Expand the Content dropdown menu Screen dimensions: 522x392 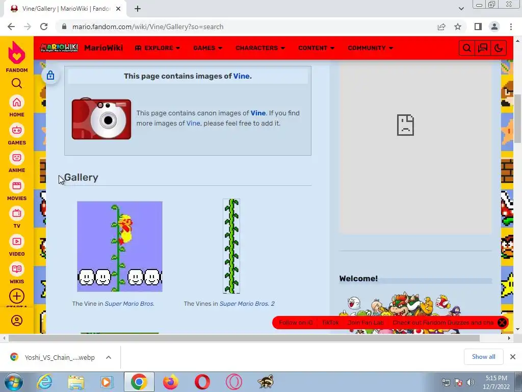[316, 48]
